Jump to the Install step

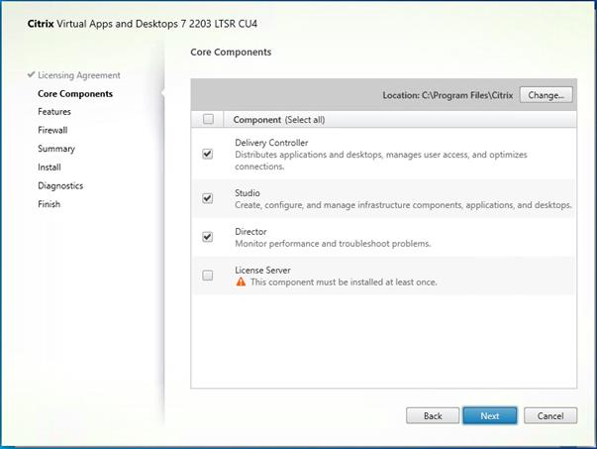pyautogui.click(x=50, y=168)
